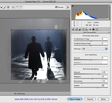Image resolution: width=112 pixels, height=103 pixels.
Task: Open workflow options link Adobe RGB (1998)
Action: [x=36, y=99]
